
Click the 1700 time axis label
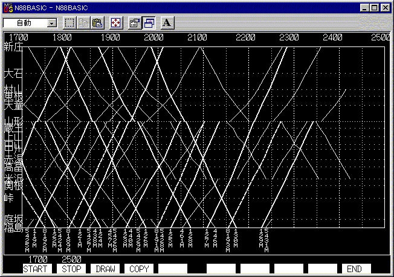[x=19, y=37]
